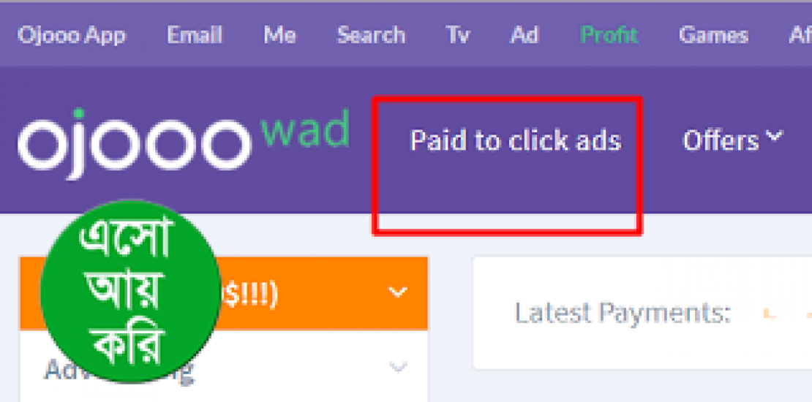
Task: Open Tv from the top bar
Action: (x=458, y=36)
